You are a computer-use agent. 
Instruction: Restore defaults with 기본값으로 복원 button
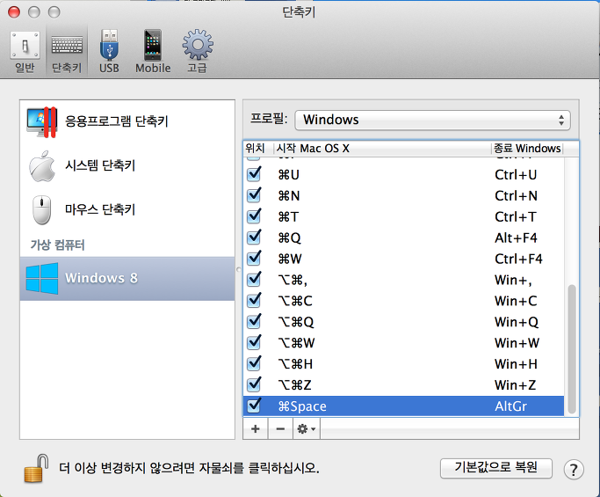pyautogui.click(x=496, y=468)
